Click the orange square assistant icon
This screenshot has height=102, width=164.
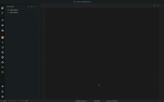click(3, 37)
